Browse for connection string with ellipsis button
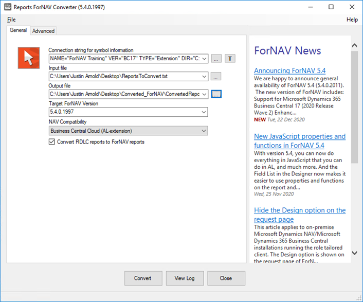363x302 pixels. [x=216, y=59]
